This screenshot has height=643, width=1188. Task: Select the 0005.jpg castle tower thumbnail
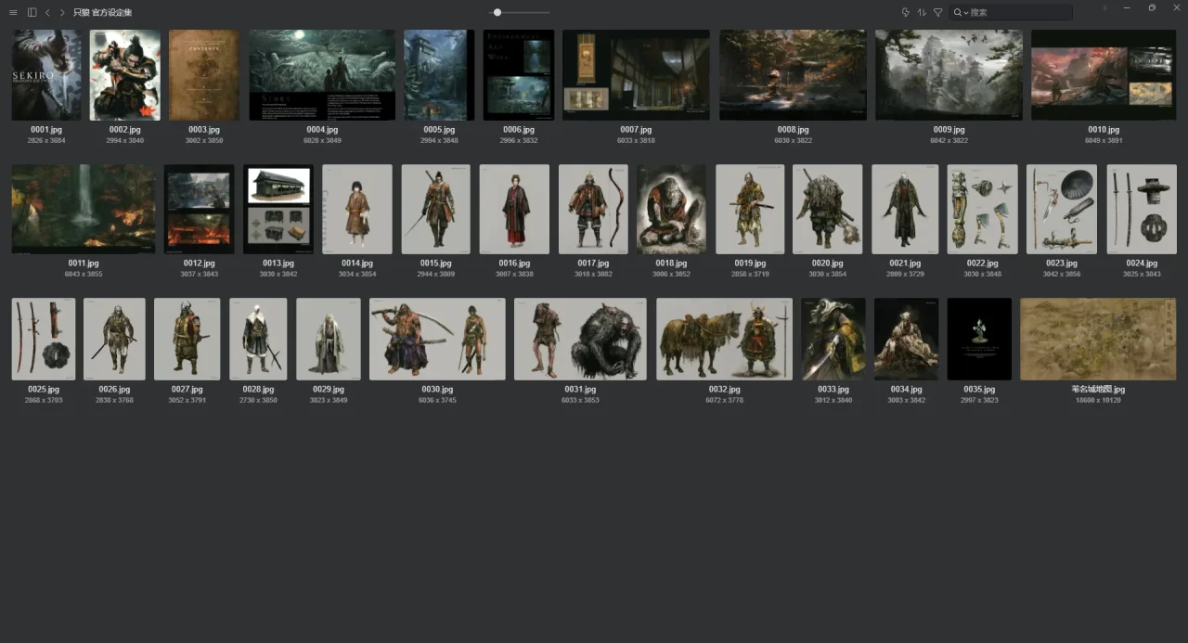(439, 75)
